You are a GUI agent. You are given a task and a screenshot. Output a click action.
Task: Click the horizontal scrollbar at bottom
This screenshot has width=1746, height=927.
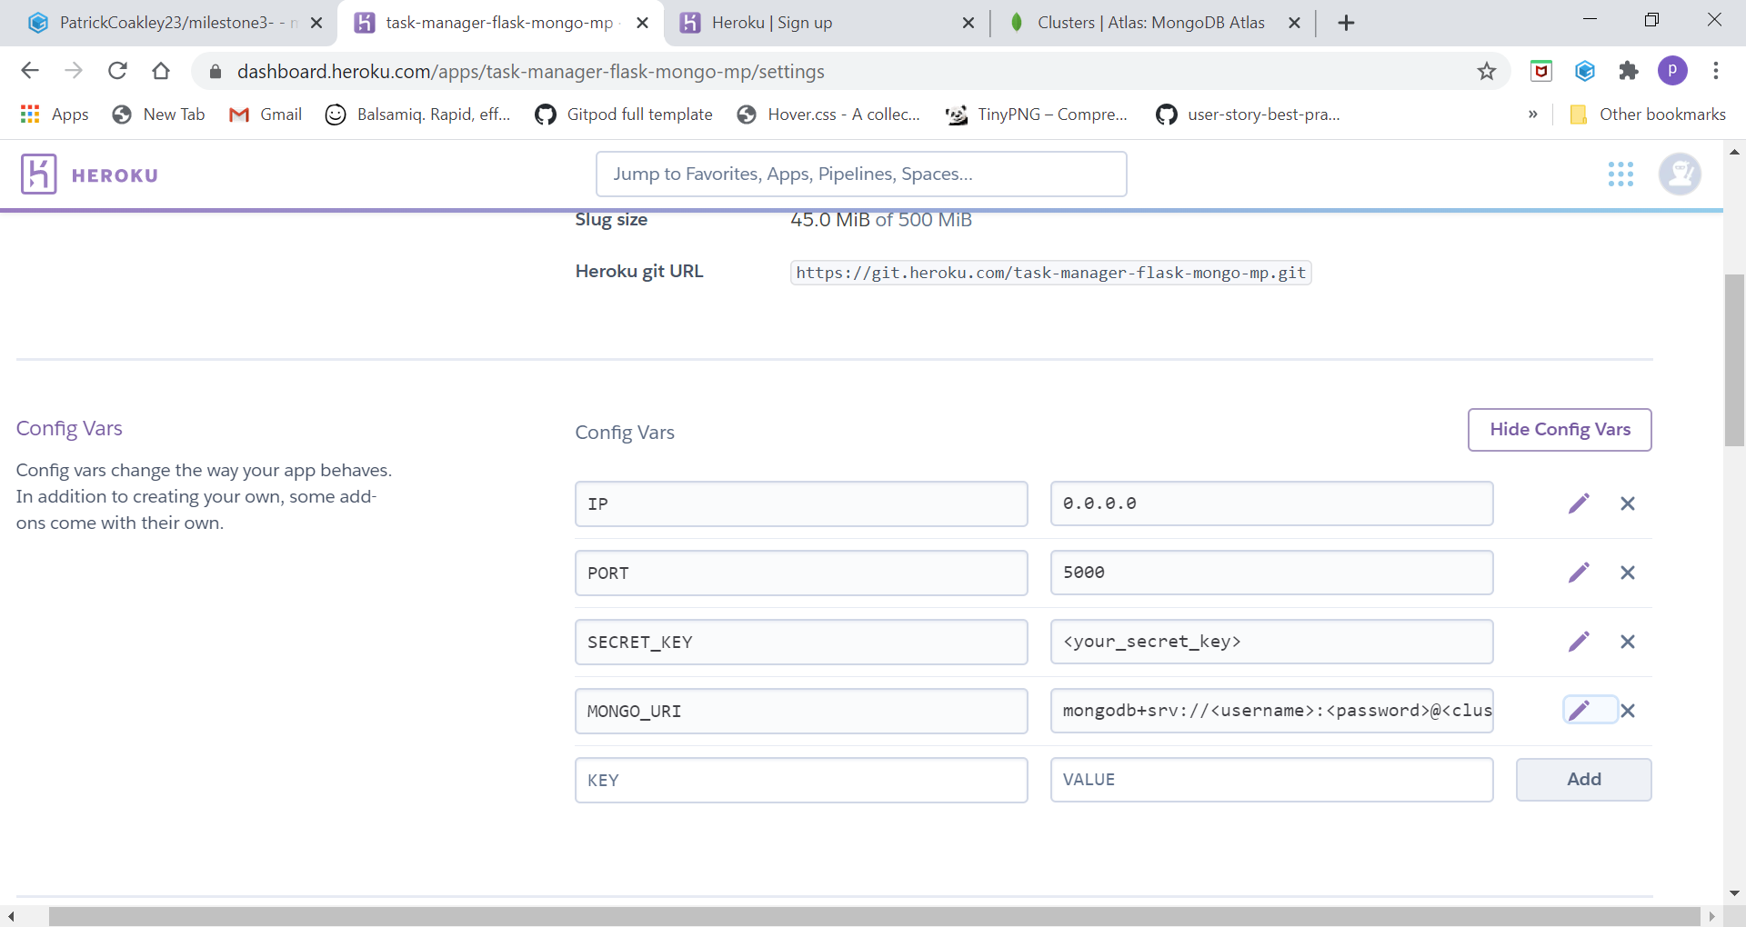coord(874,916)
